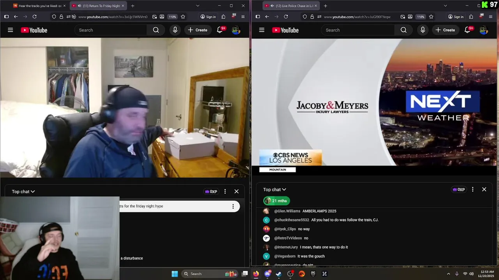Click autoplay blocked icon in left address bar
The image size is (499, 280).
(x=73, y=17)
